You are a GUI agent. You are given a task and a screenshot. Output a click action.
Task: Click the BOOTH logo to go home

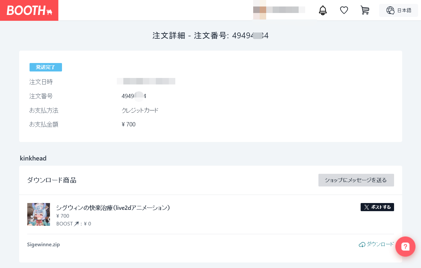coord(29,10)
